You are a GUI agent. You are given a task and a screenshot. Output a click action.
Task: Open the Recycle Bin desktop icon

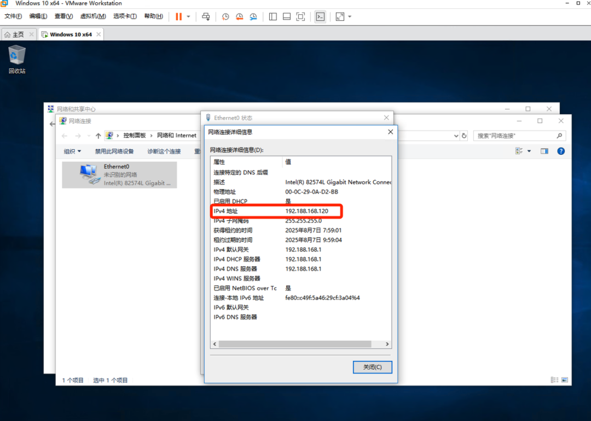click(x=17, y=59)
